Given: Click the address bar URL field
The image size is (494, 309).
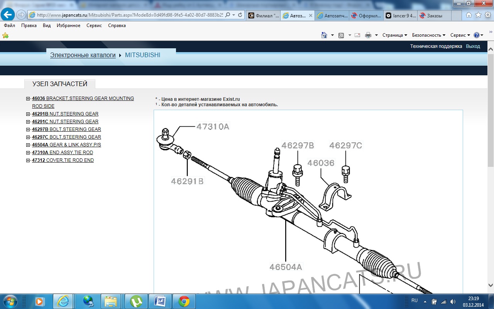Looking at the screenshot, I should pyautogui.click(x=129, y=15).
